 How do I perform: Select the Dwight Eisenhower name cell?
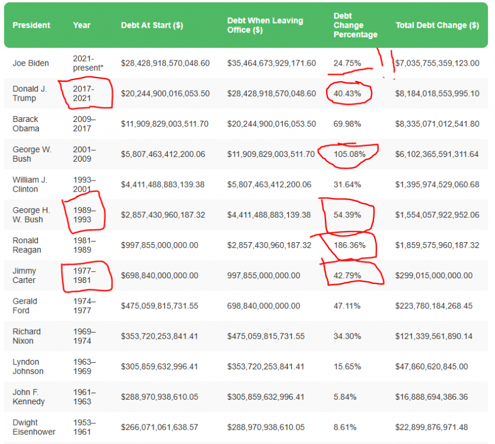(x=33, y=427)
